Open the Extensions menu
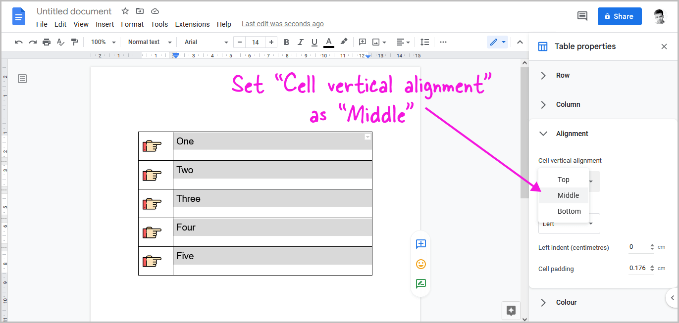Viewport: 679px width, 323px height. pos(192,24)
